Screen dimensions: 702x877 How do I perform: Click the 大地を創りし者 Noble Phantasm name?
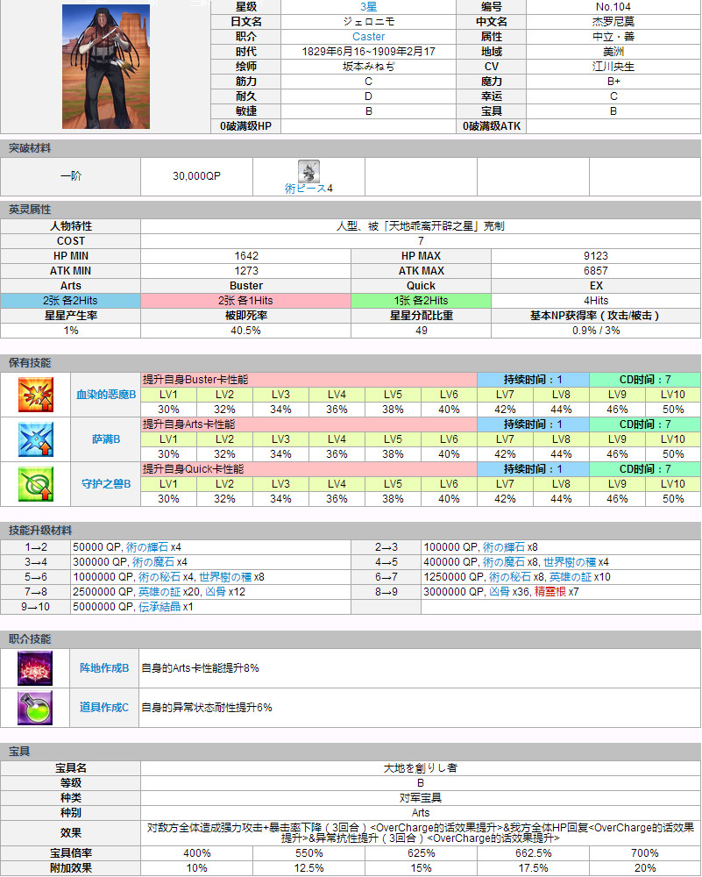tap(421, 768)
